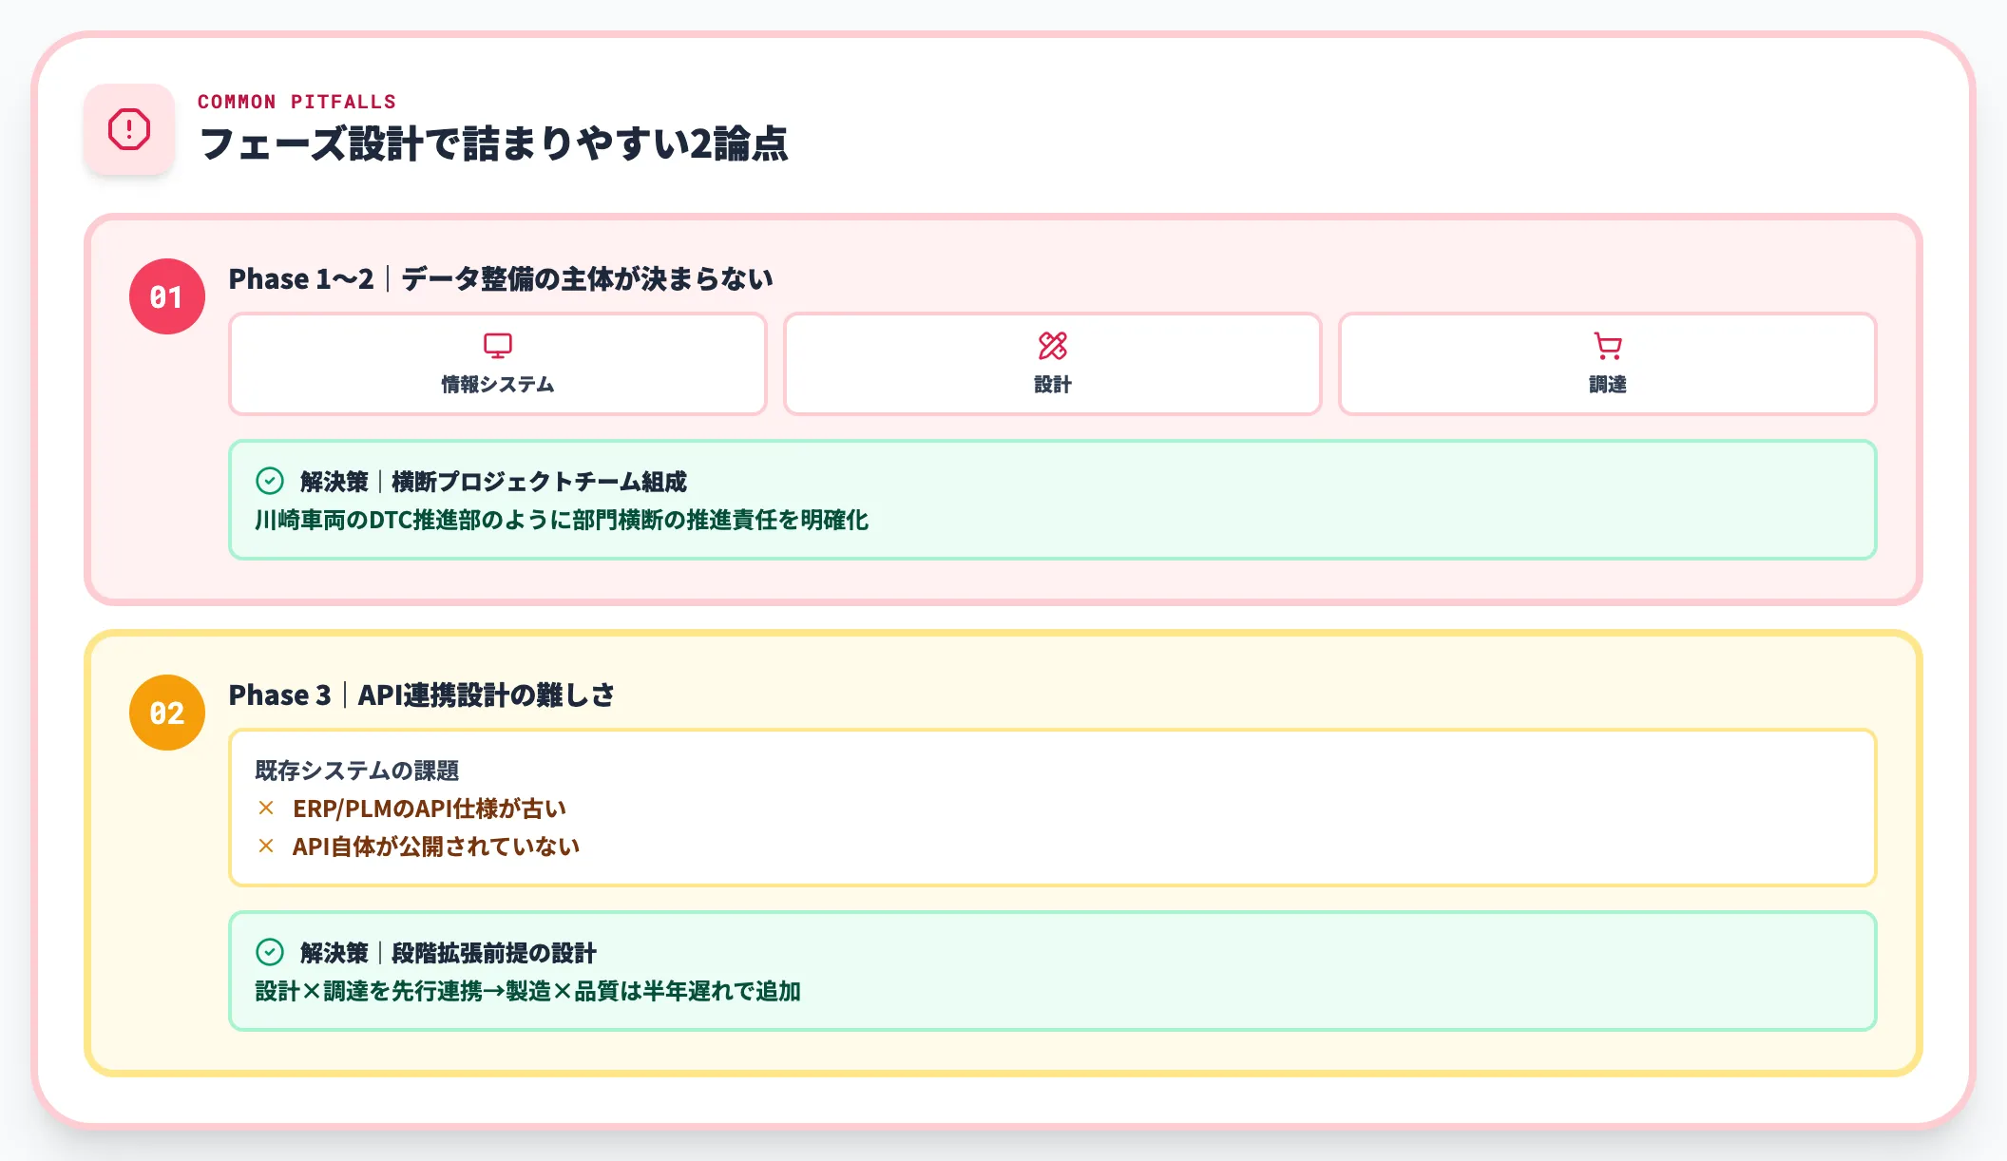Select the monitor icon above 情報システム
The width and height of the screenshot is (2007, 1161).
click(497, 345)
